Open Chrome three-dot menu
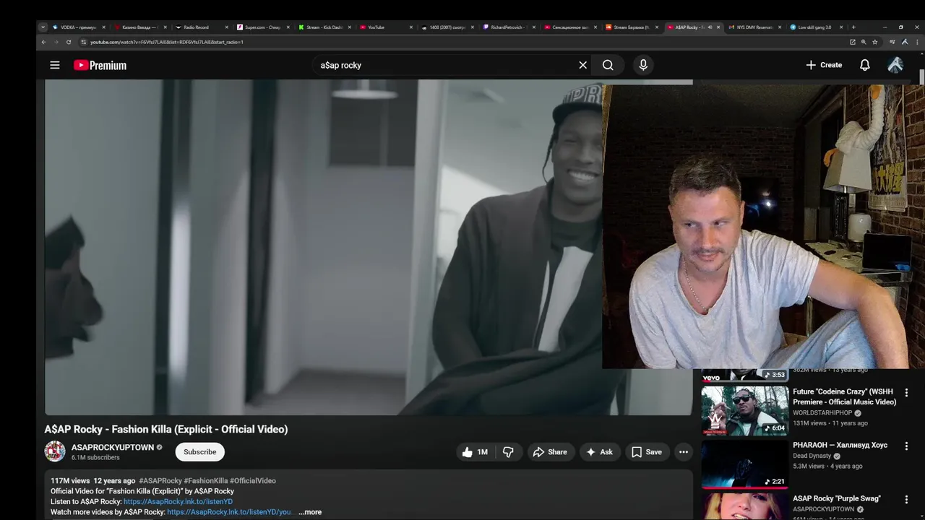This screenshot has height=520, width=925. pos(917,42)
